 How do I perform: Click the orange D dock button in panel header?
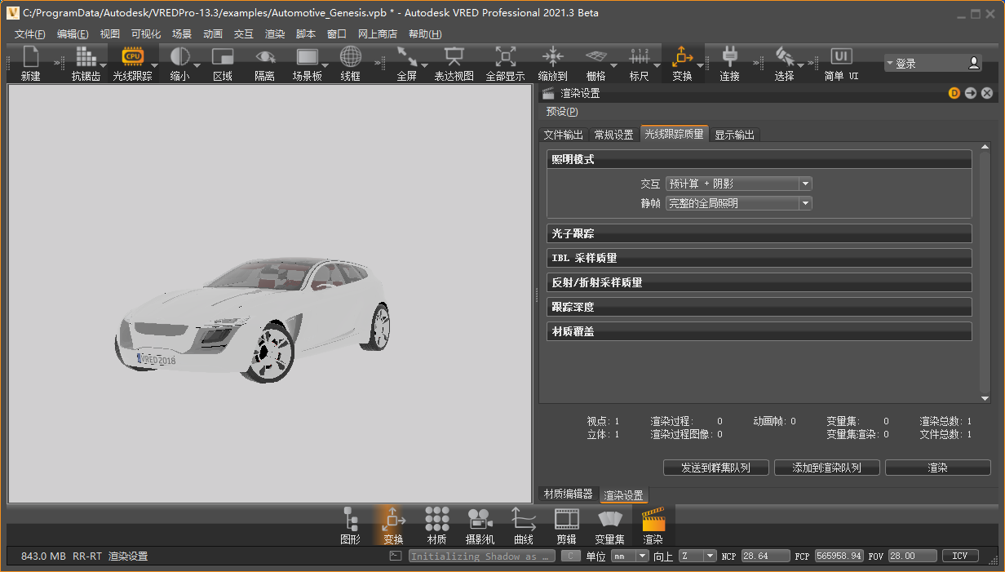pyautogui.click(x=954, y=93)
